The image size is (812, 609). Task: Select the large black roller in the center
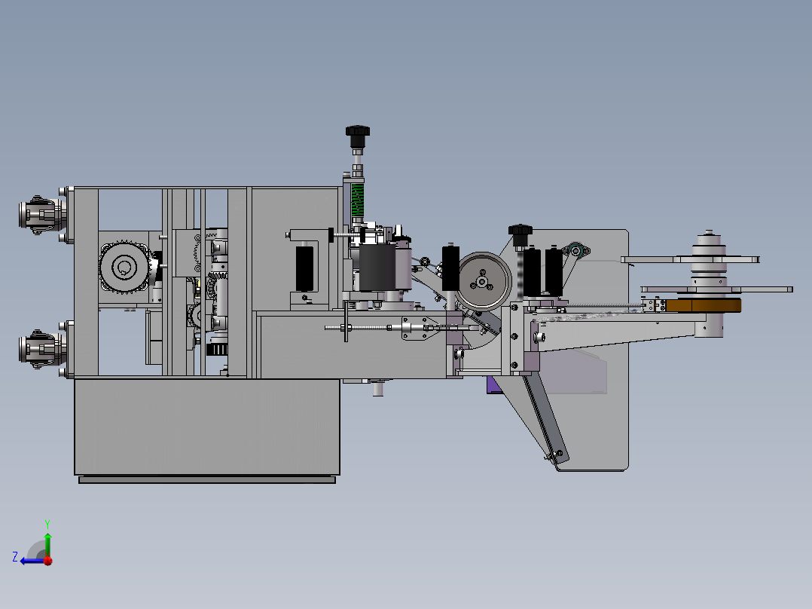click(x=377, y=268)
